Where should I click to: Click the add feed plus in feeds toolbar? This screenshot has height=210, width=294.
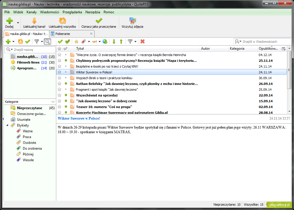point(8,42)
